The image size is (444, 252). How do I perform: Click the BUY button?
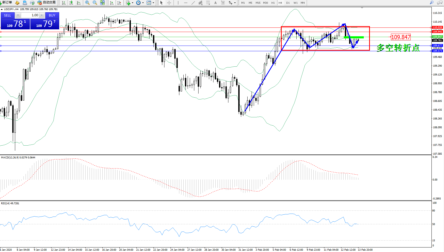point(52,15)
